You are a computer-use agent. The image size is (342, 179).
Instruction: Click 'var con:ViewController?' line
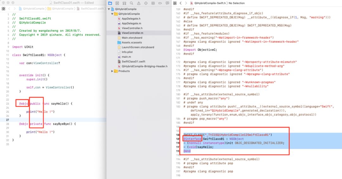pos(40,63)
